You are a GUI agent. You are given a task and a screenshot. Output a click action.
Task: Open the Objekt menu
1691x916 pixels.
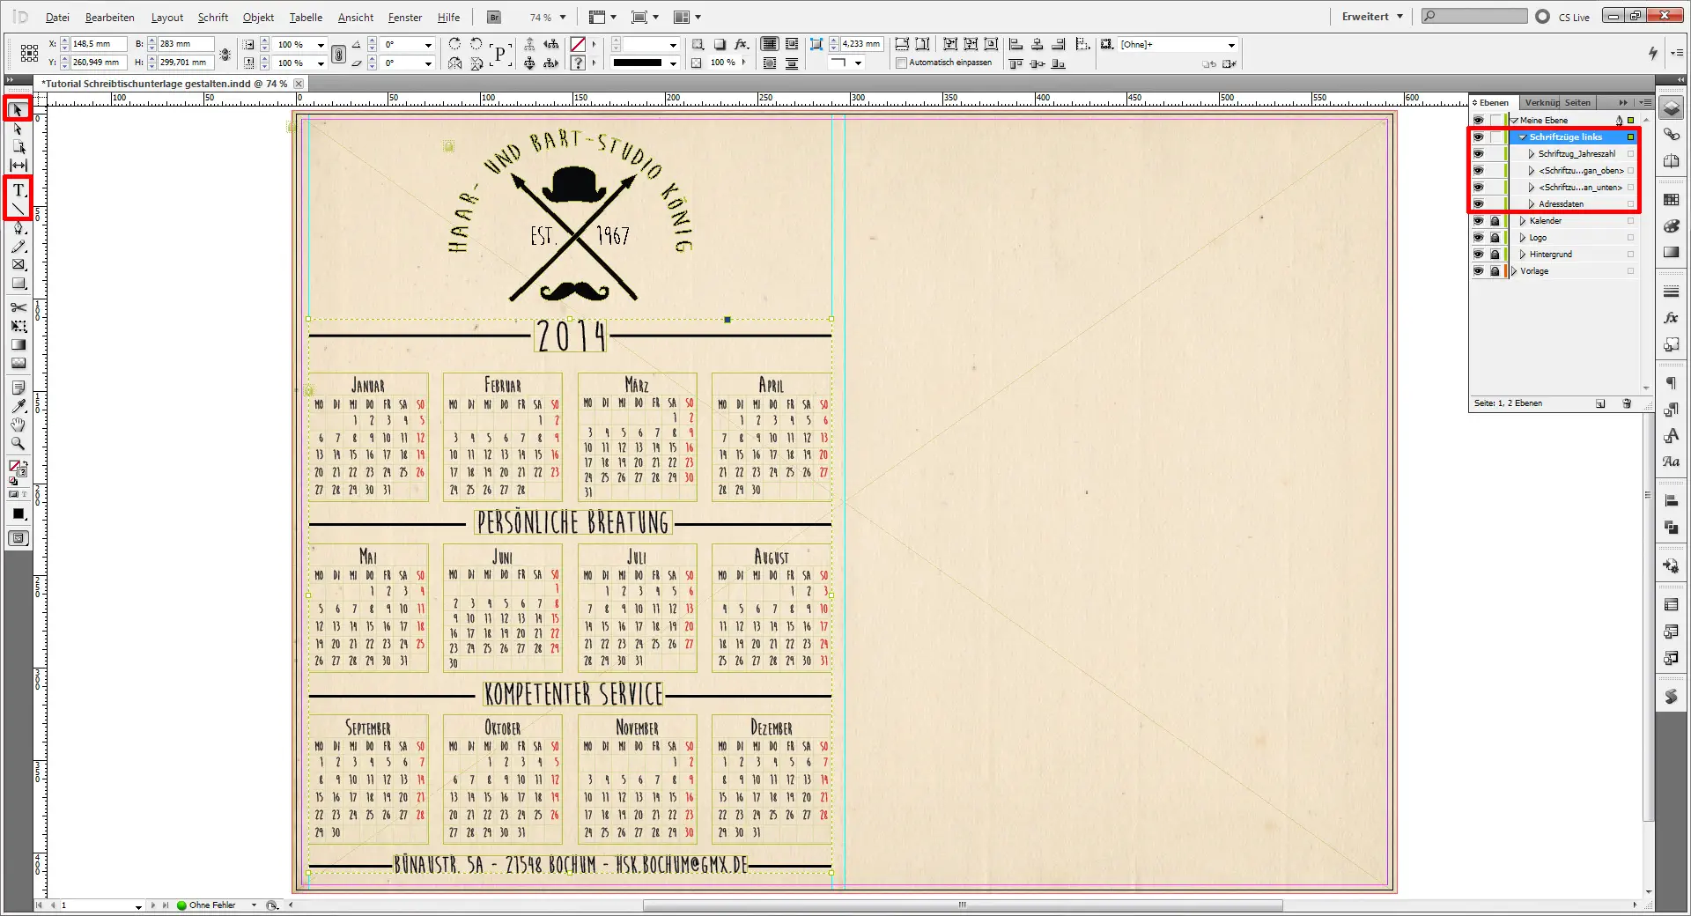pos(258,18)
